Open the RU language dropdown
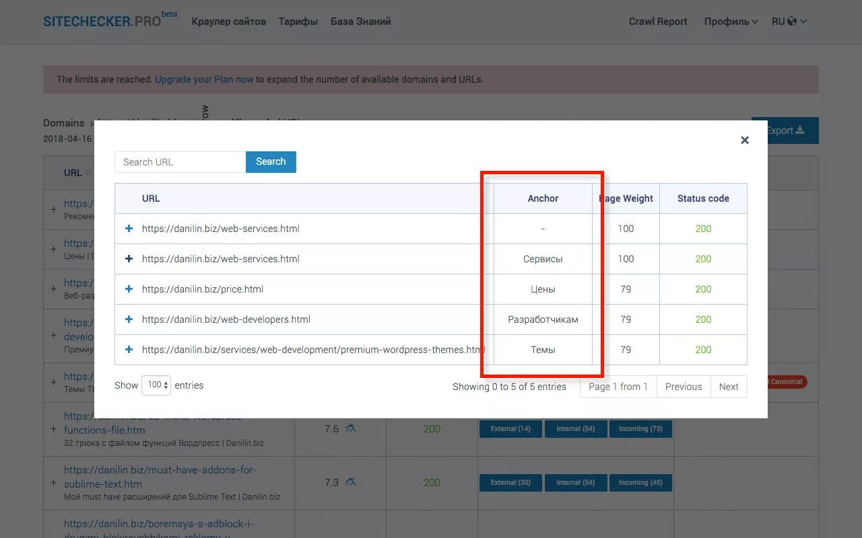This screenshot has height=538, width=862. coord(789,22)
